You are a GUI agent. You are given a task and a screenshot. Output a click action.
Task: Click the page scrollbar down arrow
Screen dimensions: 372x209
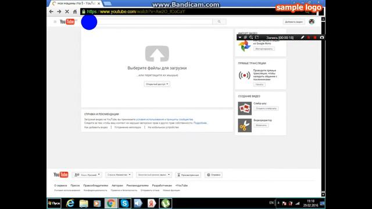(x=323, y=194)
